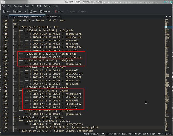Switch to the Untitled tab

53,17
